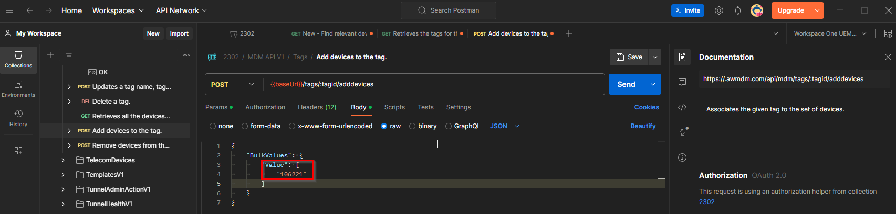The height and width of the screenshot is (214, 896).
Task: Open the Workspaces dropdown
Action: point(118,10)
